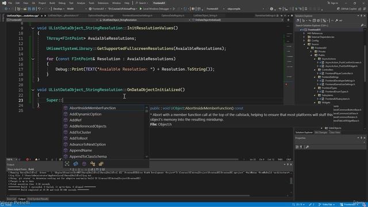Image resolution: width=368 pixels, height=207 pixels.
Task: Click the auto-hide pin on Output panel
Action: [x=288, y=164]
